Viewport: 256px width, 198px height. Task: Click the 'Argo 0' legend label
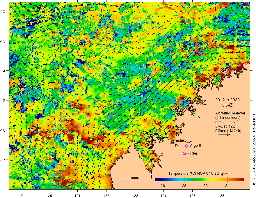click(x=195, y=146)
